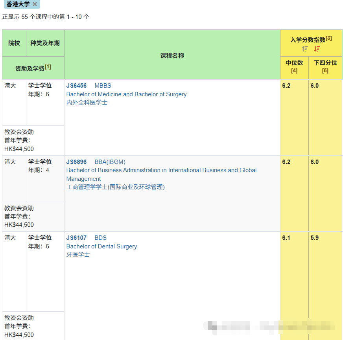Click the 种类及年期 column header
Image resolution: width=343 pixels, height=340 pixels.
click(45, 43)
